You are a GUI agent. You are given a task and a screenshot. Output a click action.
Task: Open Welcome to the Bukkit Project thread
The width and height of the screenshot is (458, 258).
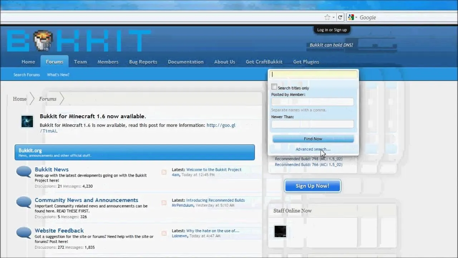(x=214, y=169)
